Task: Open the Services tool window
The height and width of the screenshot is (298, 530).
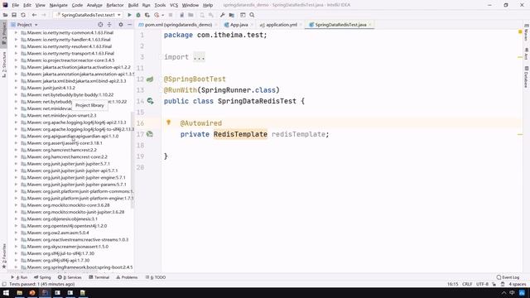Action: [70, 277]
